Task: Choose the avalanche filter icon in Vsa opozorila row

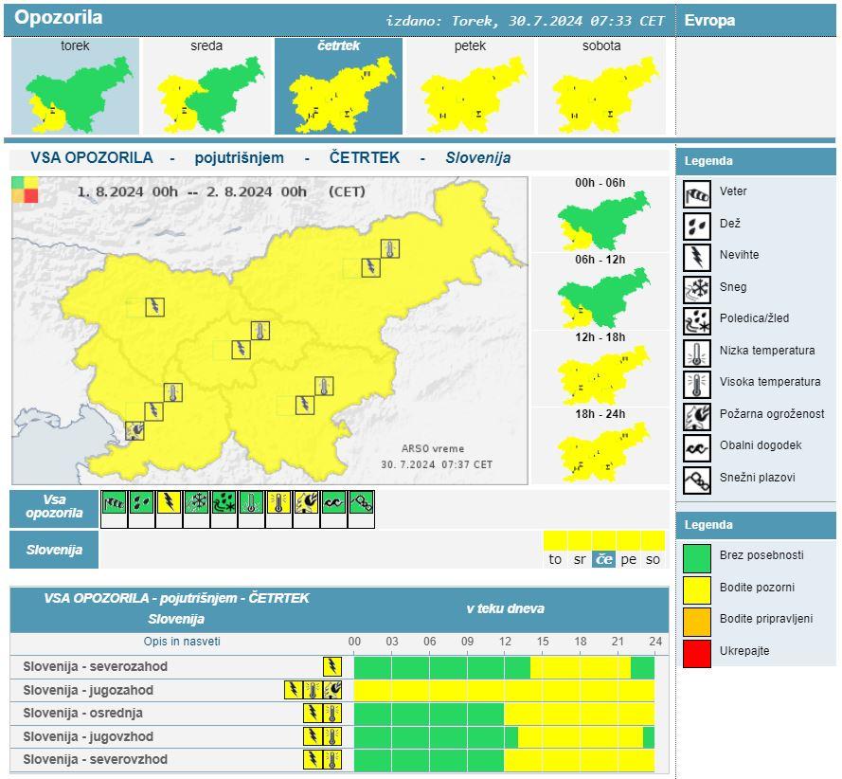Action: pyautogui.click(x=361, y=502)
